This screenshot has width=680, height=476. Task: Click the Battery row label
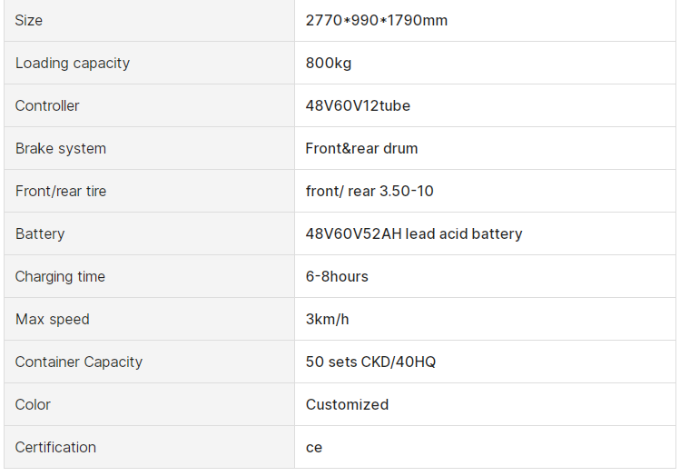coord(40,233)
